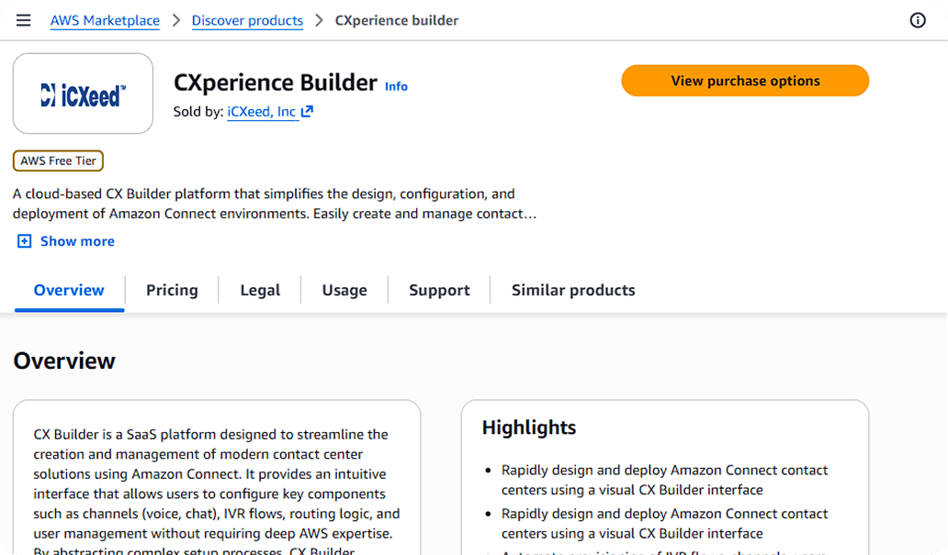This screenshot has height=555, width=948.
Task: Jump to Similar products tab
Action: coord(573,291)
